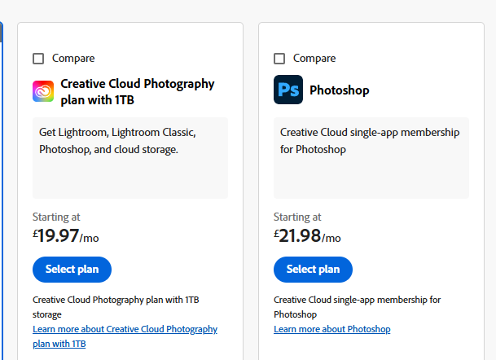Select plan for Creative Cloud Photography 1TB
Viewport: 496px width, 360px height.
(72, 270)
